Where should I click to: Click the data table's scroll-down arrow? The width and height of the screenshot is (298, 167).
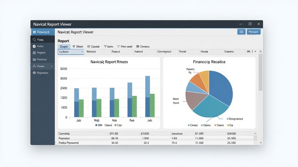[261, 143]
